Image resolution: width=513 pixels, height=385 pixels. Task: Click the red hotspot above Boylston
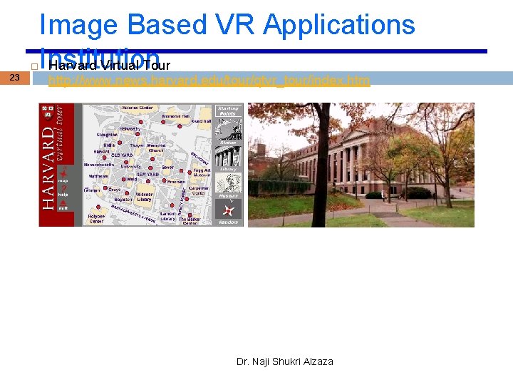point(127,193)
